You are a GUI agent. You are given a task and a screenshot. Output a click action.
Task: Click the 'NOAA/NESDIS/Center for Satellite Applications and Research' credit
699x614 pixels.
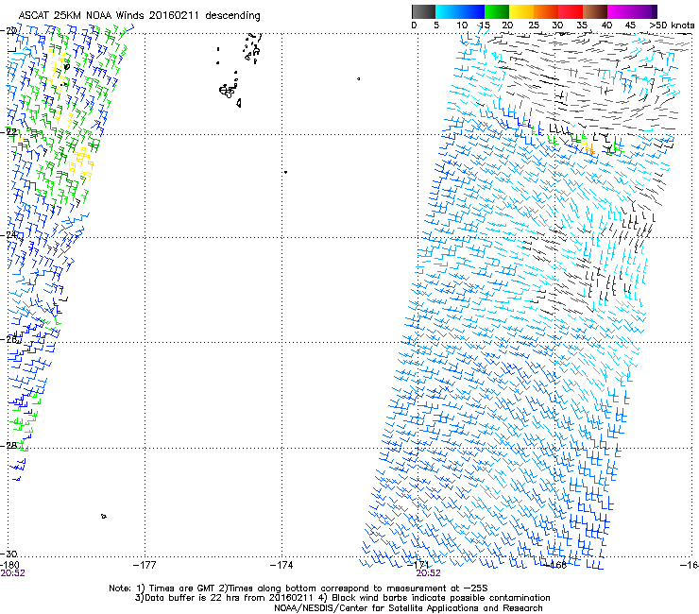(408, 608)
